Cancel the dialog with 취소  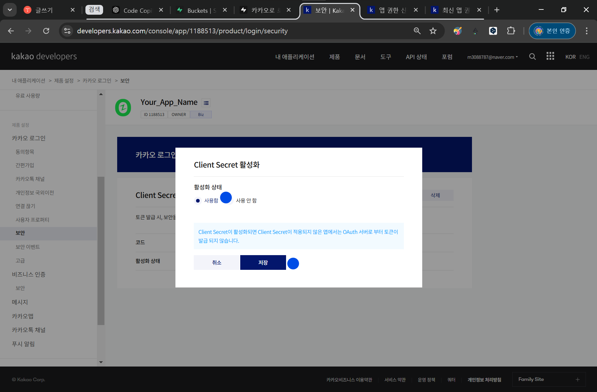tap(217, 263)
